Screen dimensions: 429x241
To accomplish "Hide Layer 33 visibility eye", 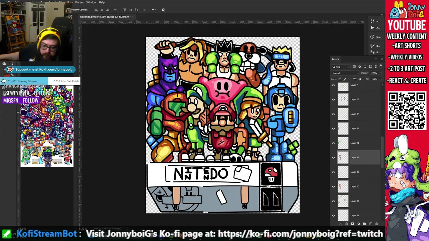I will click(333, 201).
